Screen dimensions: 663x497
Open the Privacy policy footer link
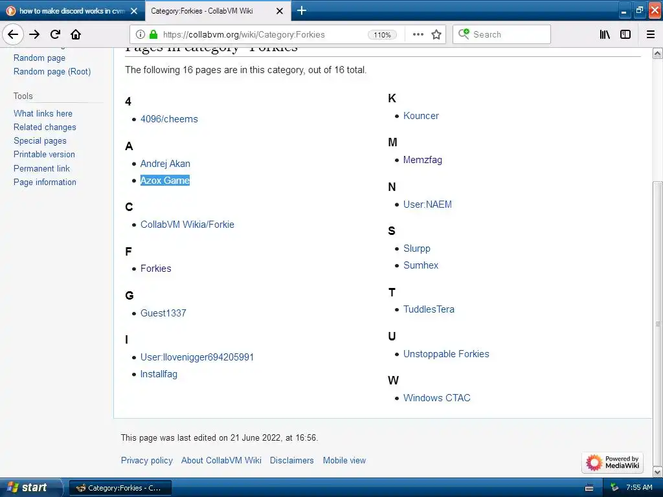[x=147, y=461]
